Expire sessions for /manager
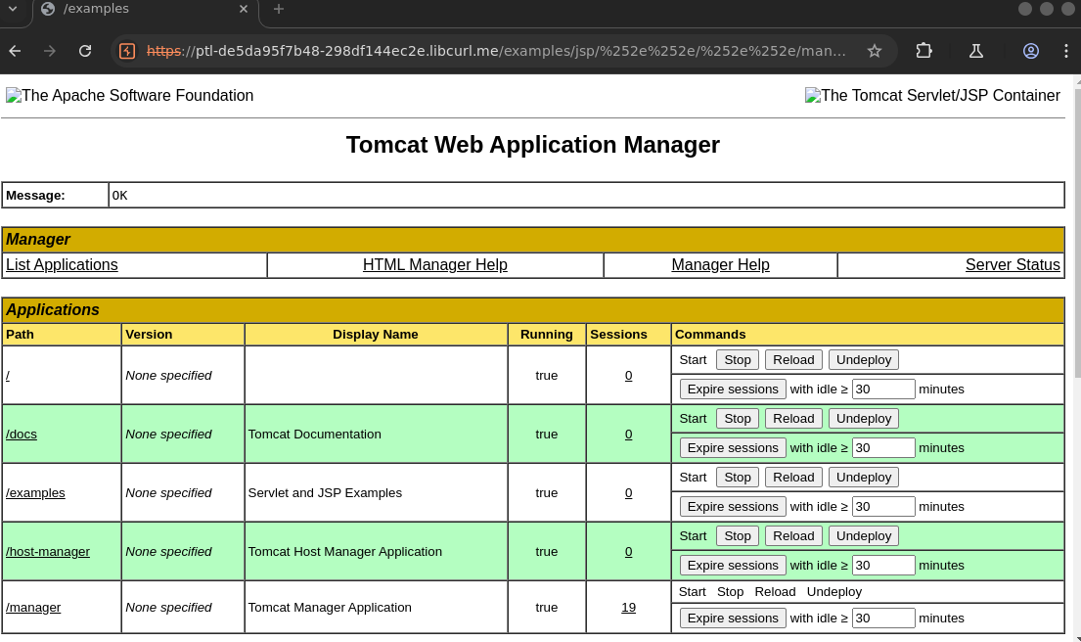Image resolution: width=1081 pixels, height=642 pixels. pyautogui.click(x=732, y=618)
